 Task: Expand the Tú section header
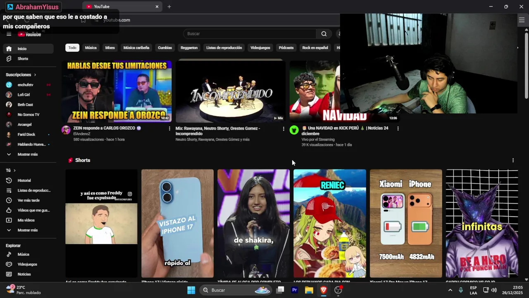pyautogui.click(x=11, y=171)
